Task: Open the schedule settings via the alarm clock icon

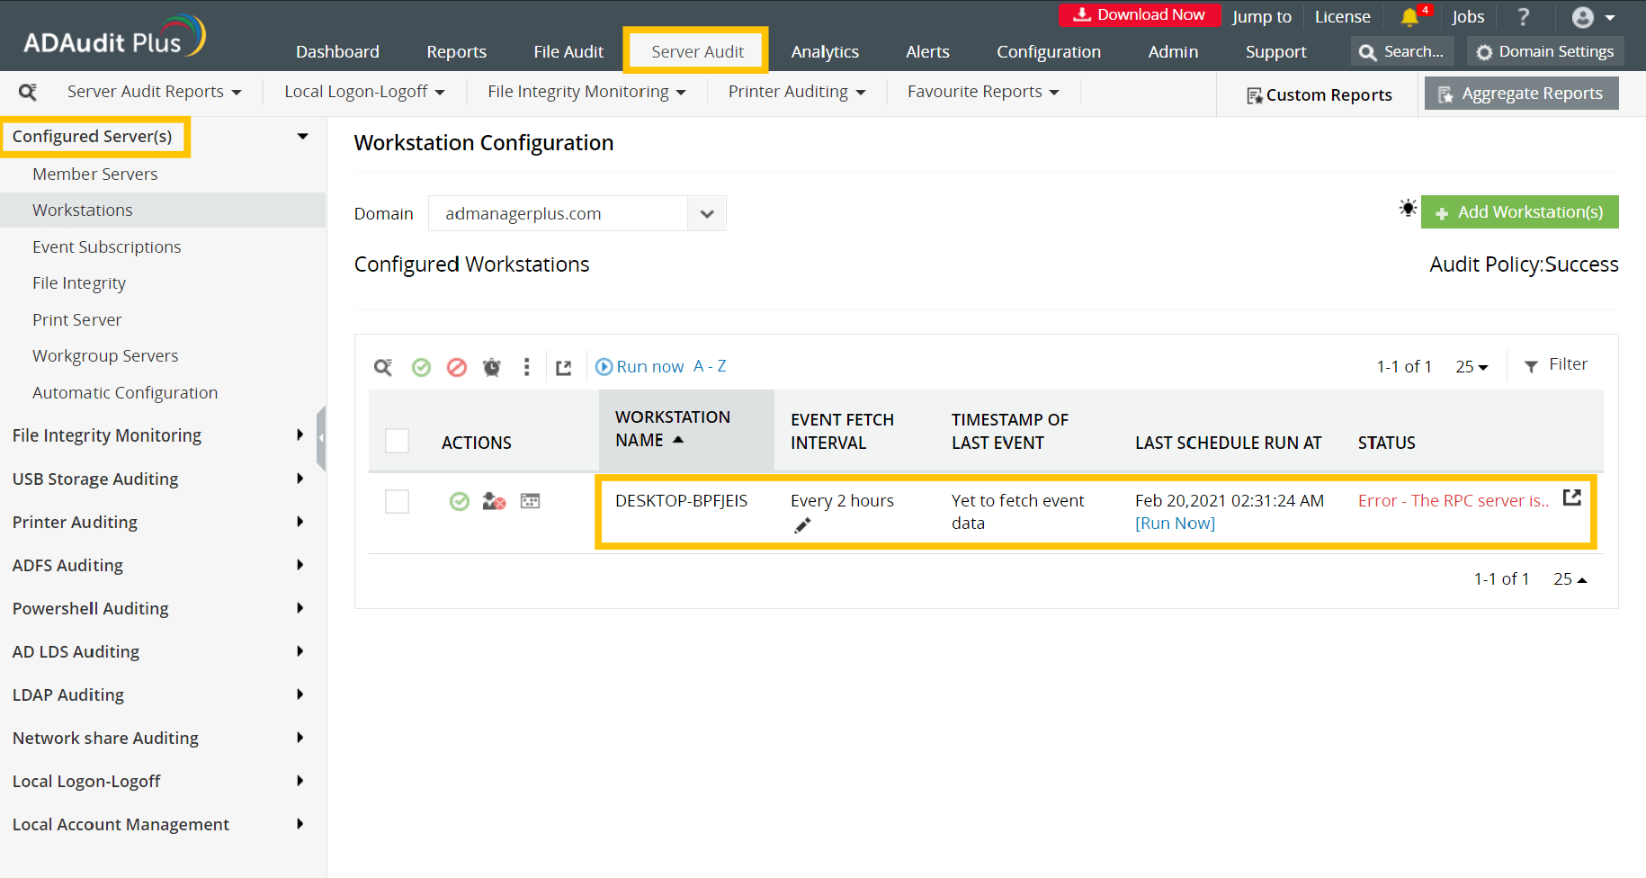Action: click(x=492, y=367)
